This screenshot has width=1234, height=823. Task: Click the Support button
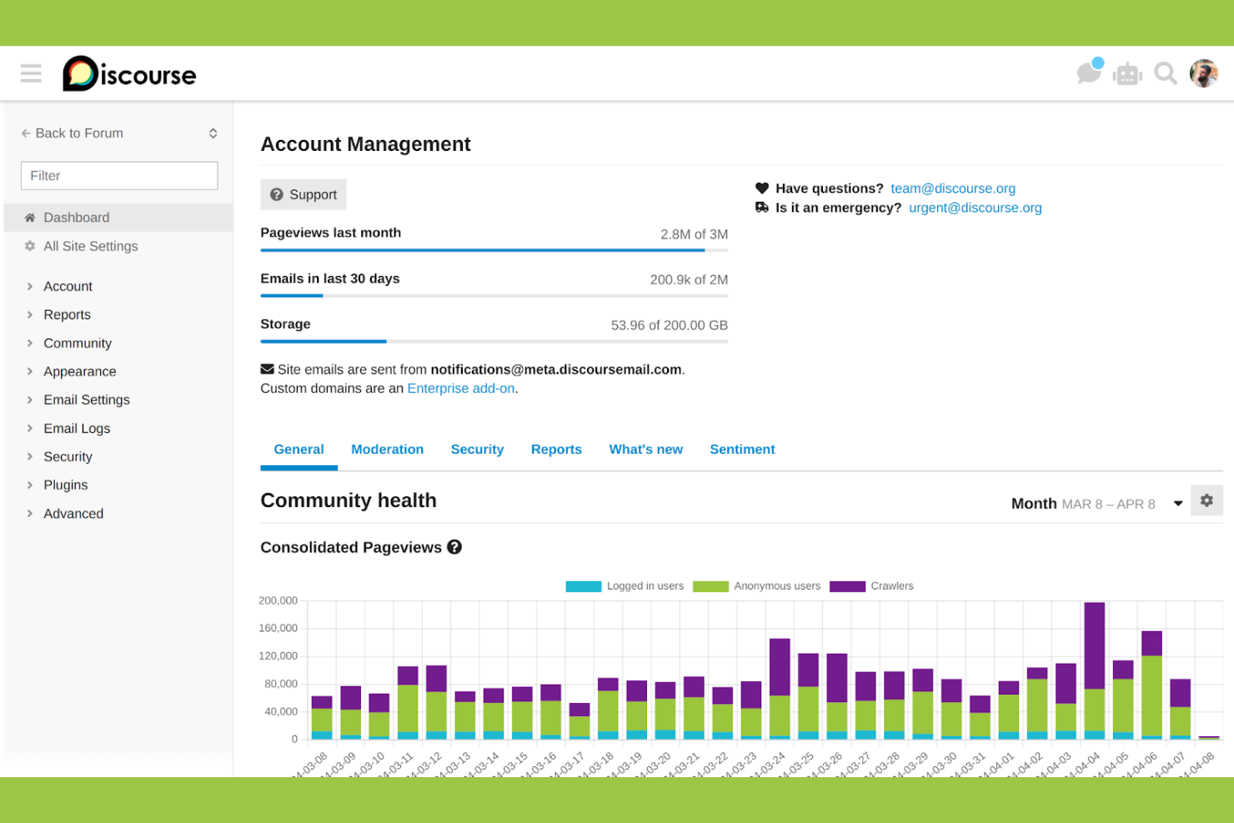[x=303, y=194]
